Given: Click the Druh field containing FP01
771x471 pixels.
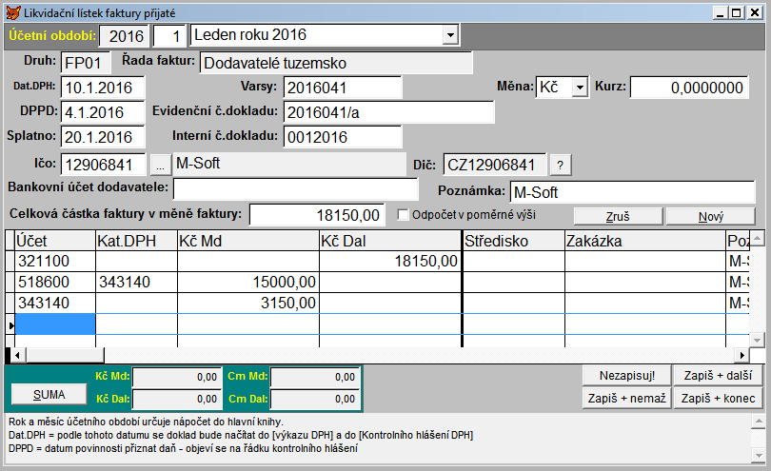Looking at the screenshot, I should point(86,63).
